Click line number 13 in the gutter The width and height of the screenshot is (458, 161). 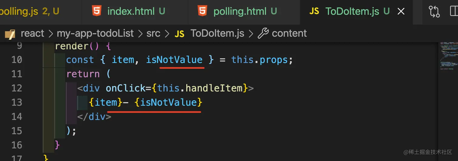coord(17,102)
